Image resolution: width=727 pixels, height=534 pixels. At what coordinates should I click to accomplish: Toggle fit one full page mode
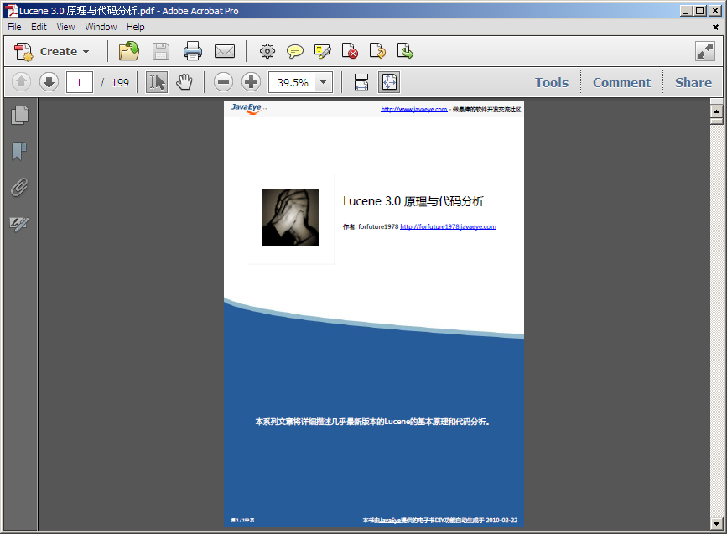(389, 82)
